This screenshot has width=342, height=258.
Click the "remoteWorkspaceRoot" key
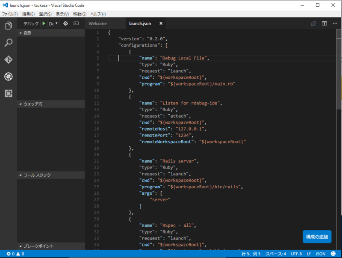166,142
